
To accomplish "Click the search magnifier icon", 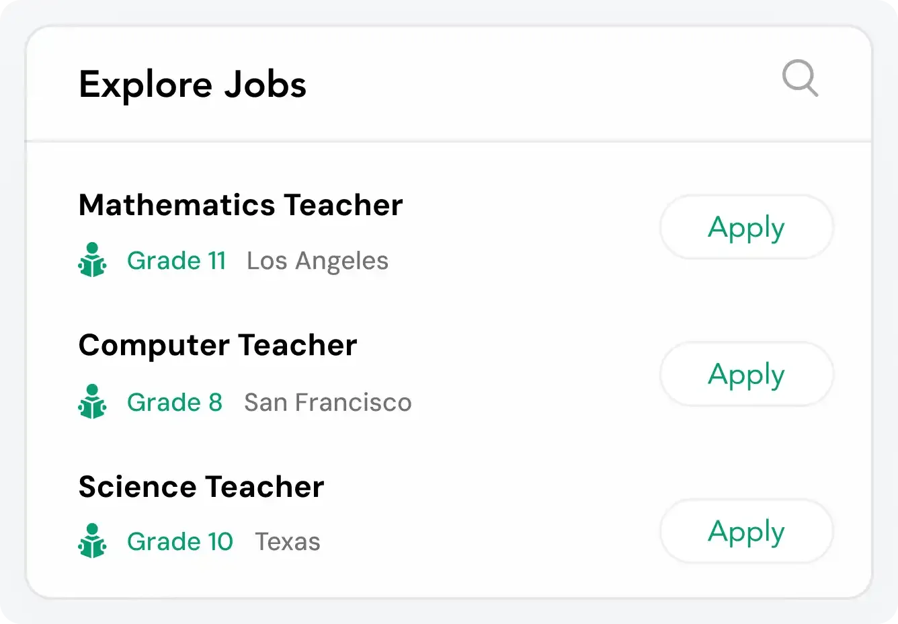I will (x=799, y=78).
